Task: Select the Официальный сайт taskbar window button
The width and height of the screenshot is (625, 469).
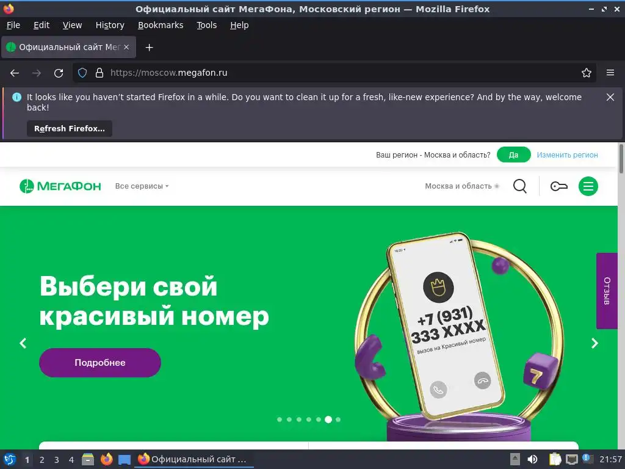Action: (194, 459)
